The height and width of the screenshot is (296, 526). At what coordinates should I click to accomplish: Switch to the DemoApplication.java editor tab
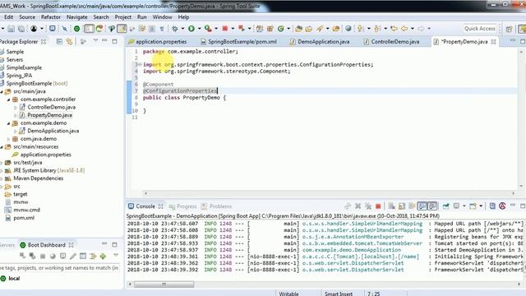[320, 42]
